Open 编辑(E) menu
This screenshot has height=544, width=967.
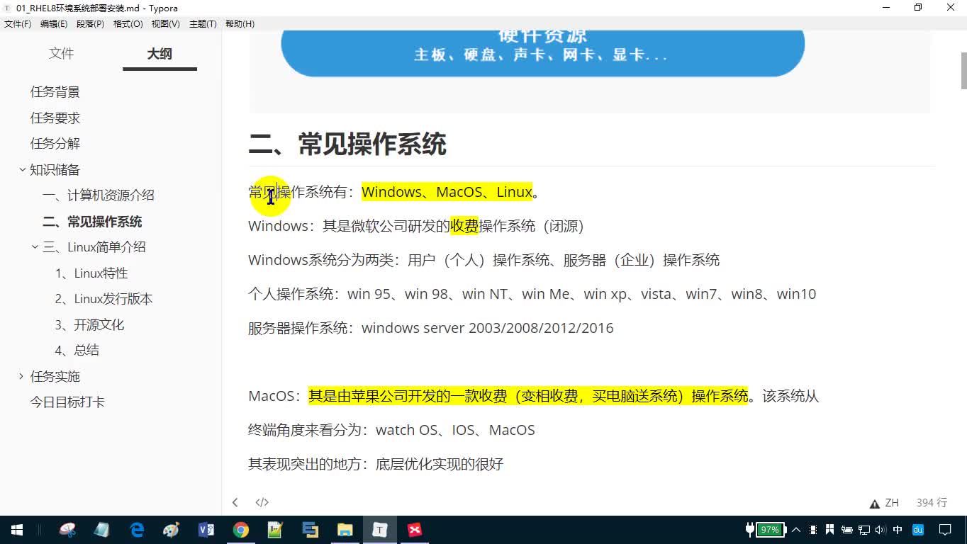(x=54, y=23)
